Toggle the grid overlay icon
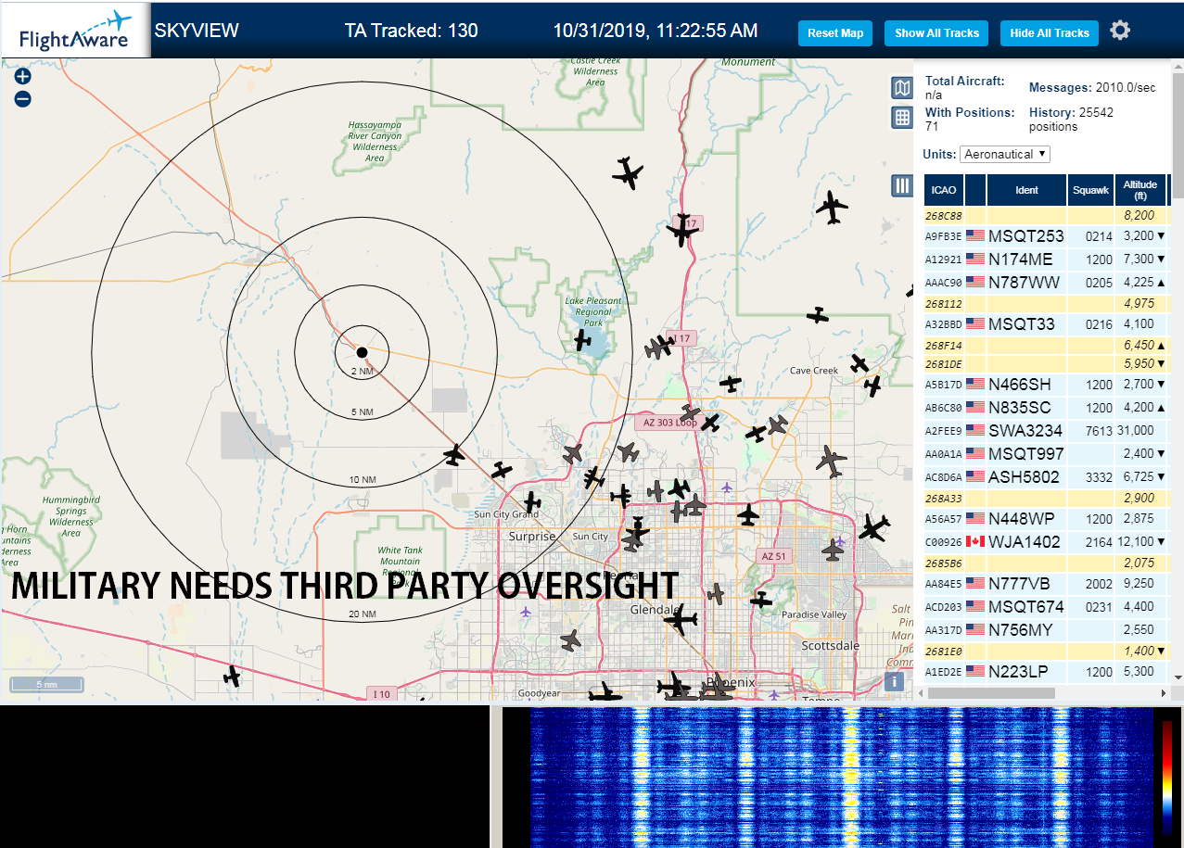1184x848 pixels. click(902, 118)
